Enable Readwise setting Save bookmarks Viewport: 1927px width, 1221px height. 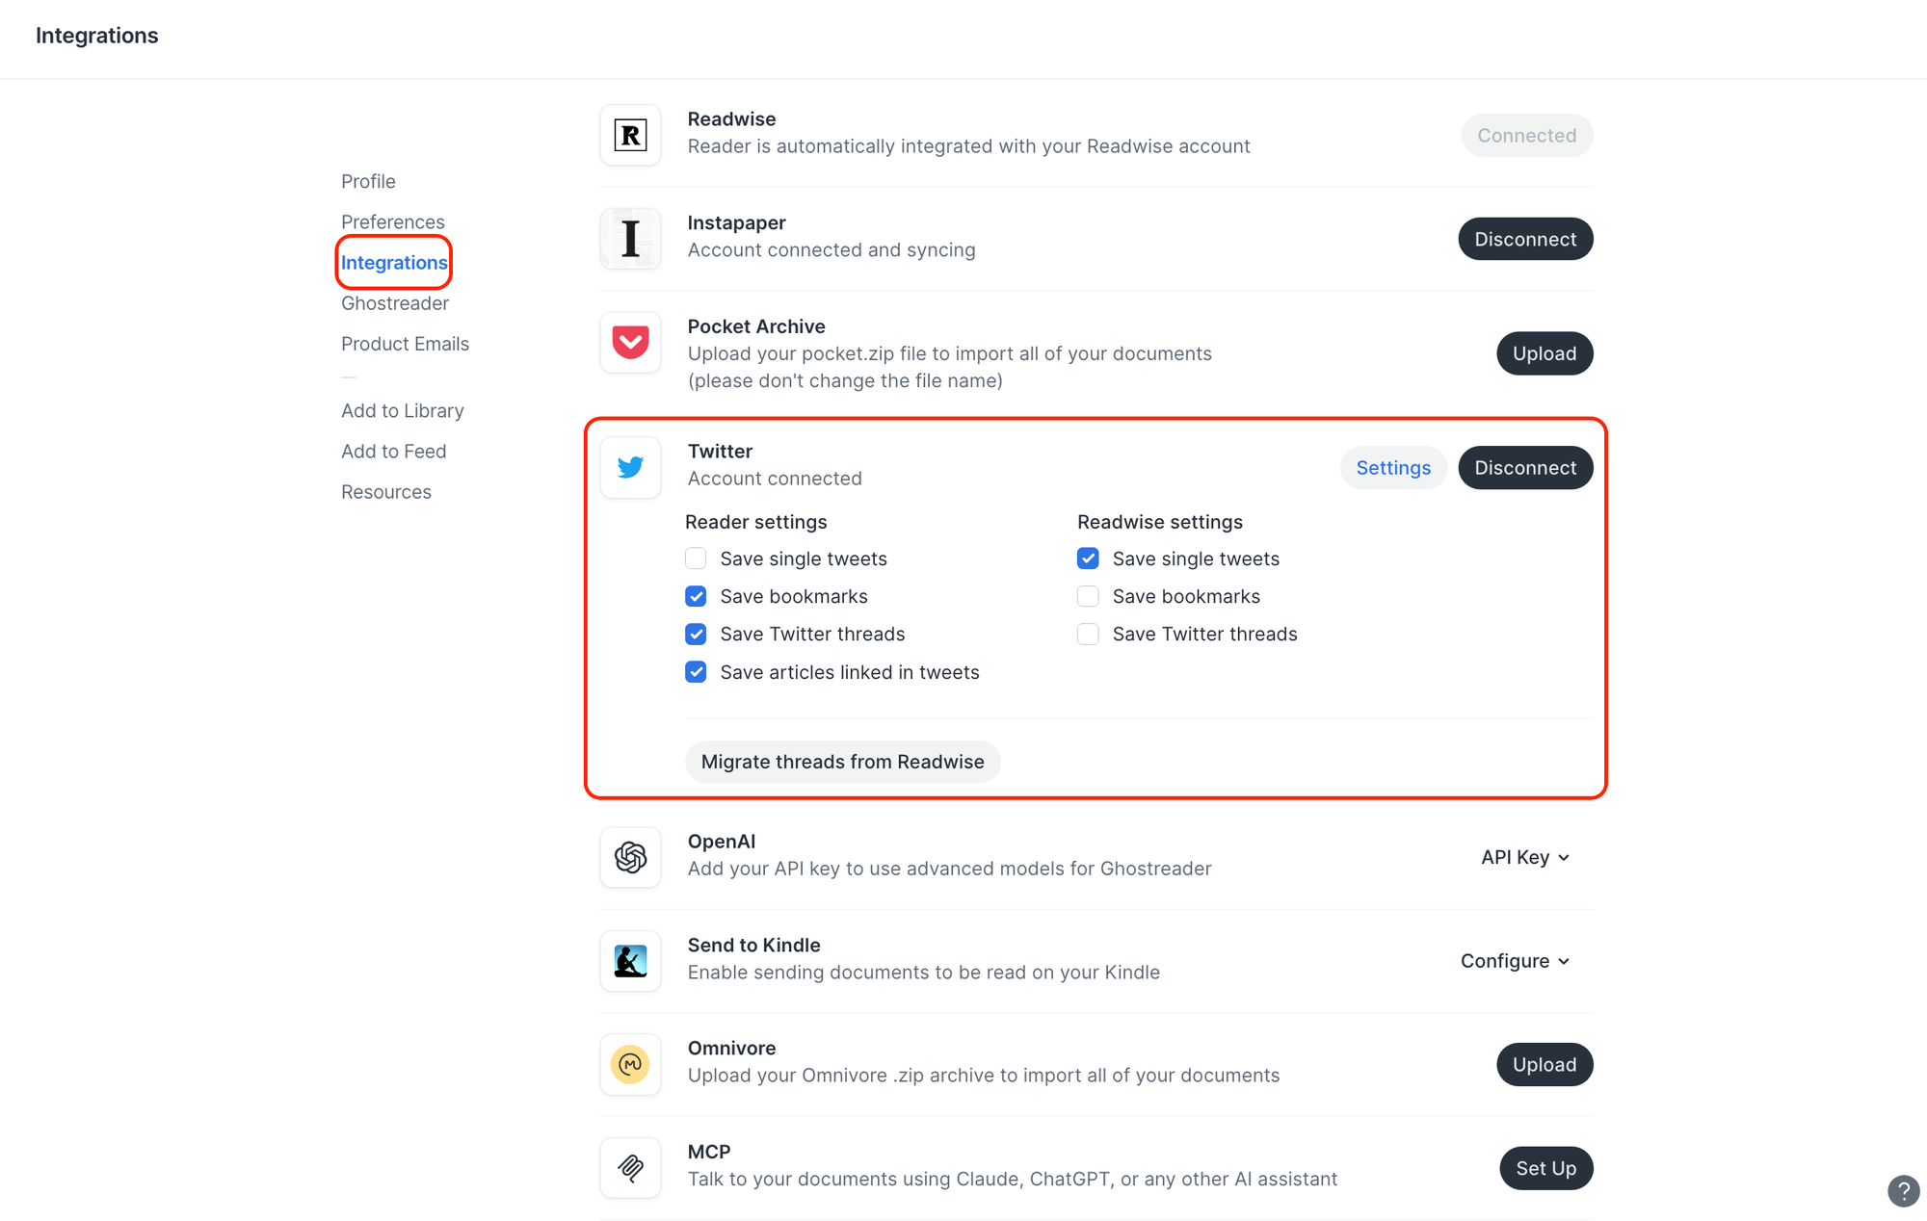(1088, 596)
